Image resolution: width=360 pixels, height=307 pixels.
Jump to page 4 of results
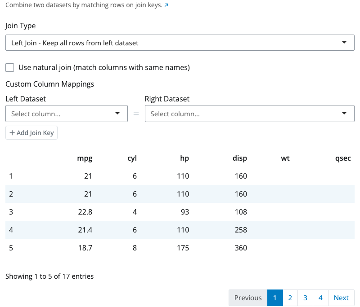[320, 298]
